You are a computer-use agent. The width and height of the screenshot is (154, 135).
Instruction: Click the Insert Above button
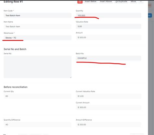click(x=106, y=2)
